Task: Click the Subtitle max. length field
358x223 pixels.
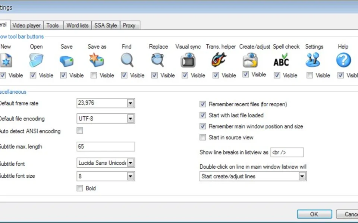Action: 106,146
